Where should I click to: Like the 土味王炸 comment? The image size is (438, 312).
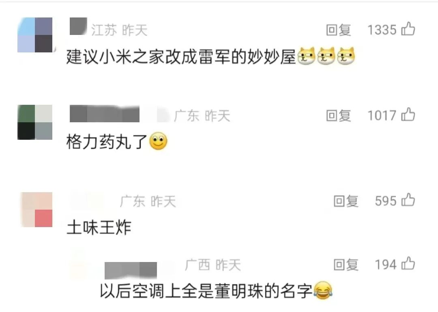[x=408, y=200]
